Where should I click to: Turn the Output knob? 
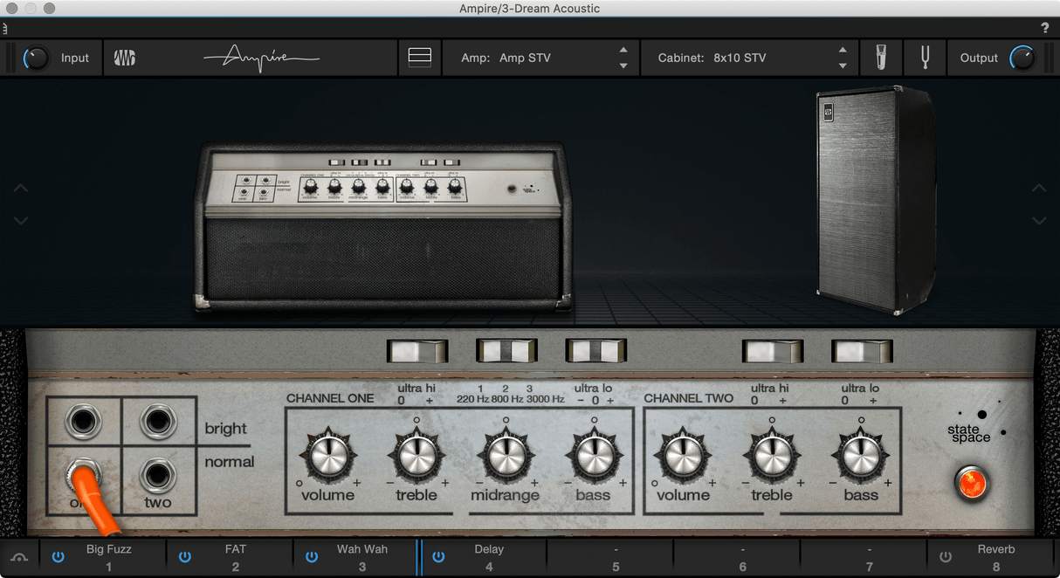1022,58
